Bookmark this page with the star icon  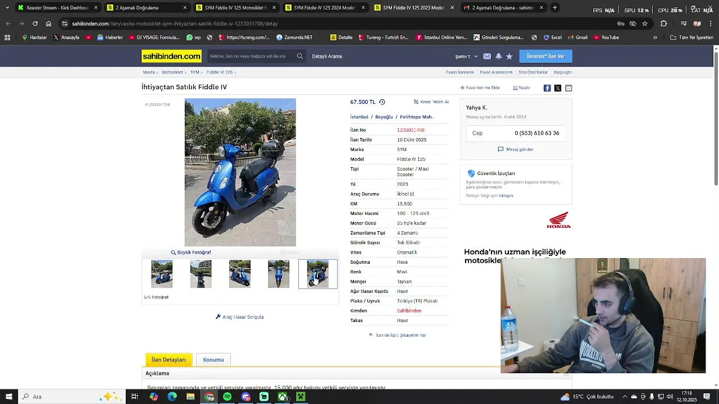point(645,24)
